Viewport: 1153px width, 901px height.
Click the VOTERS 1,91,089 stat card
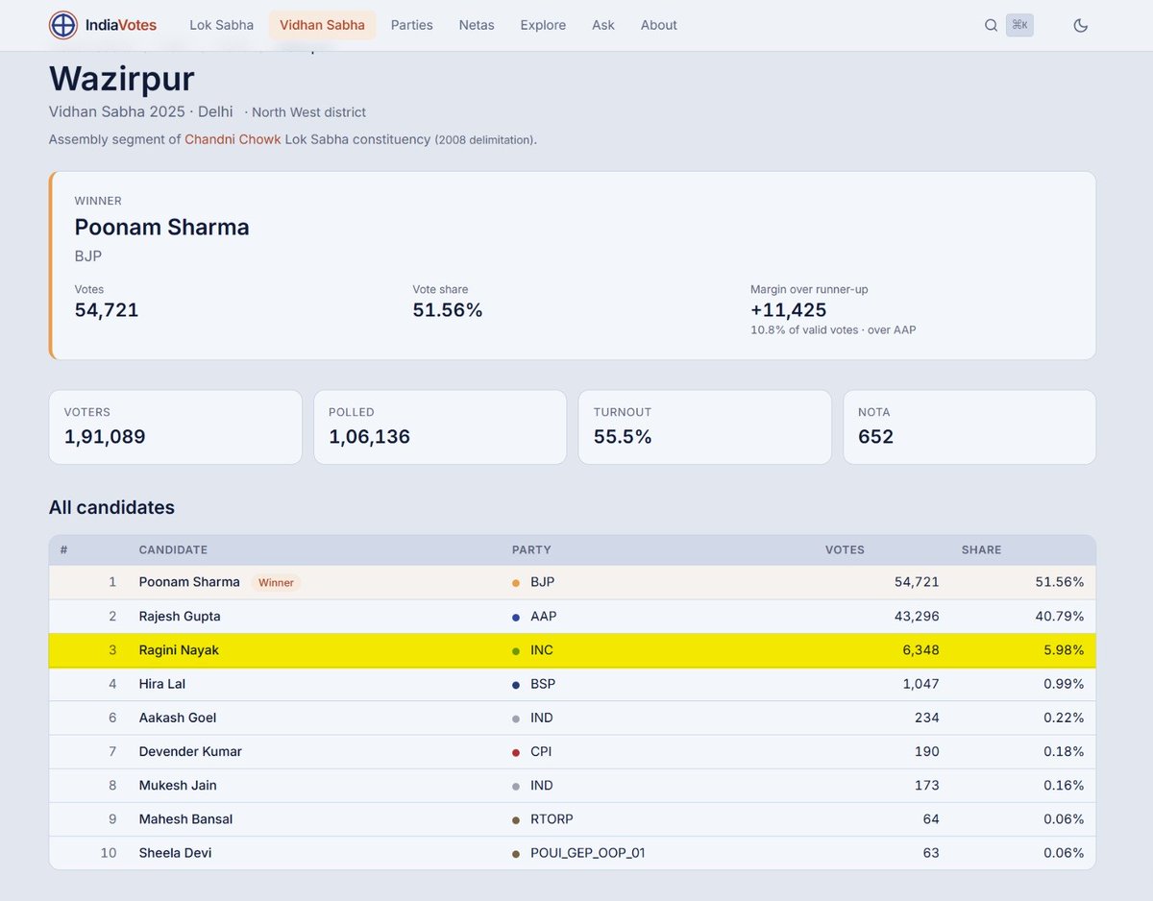click(x=175, y=426)
